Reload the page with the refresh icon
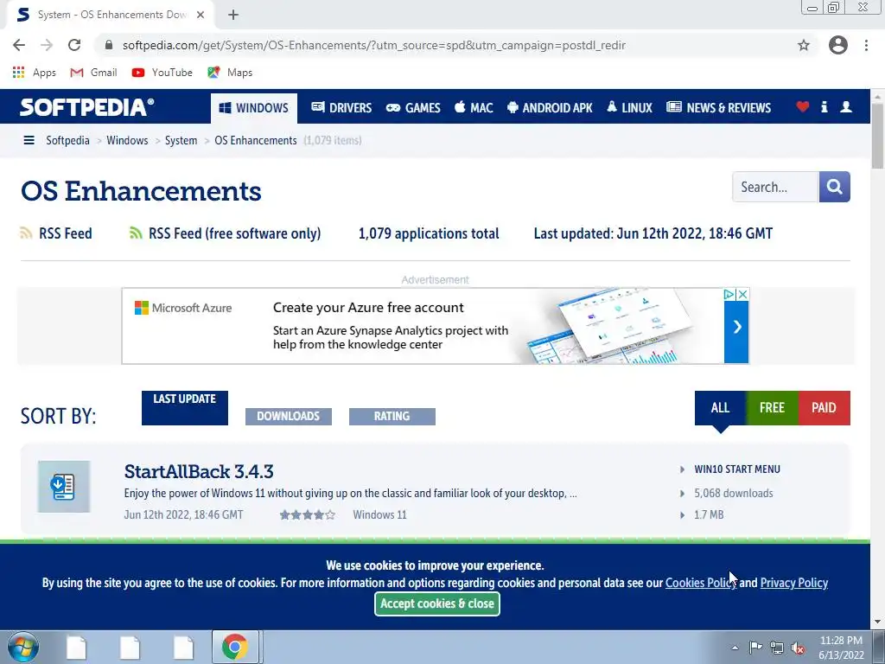The width and height of the screenshot is (885, 664). tap(74, 45)
